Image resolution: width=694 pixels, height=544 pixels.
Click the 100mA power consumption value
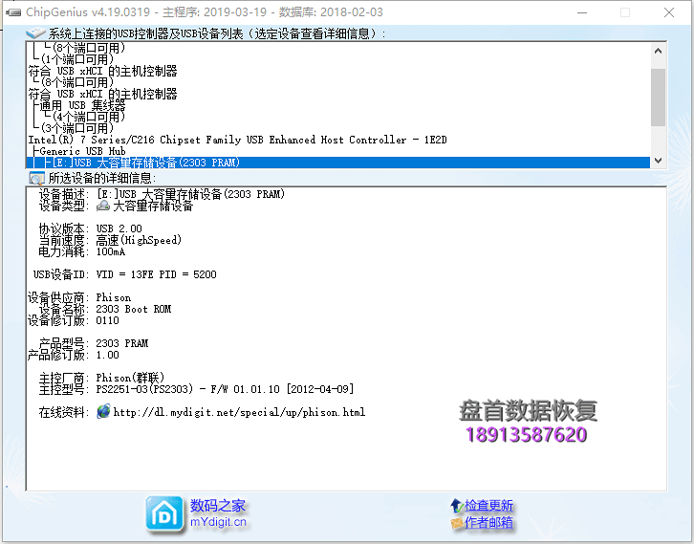point(111,251)
